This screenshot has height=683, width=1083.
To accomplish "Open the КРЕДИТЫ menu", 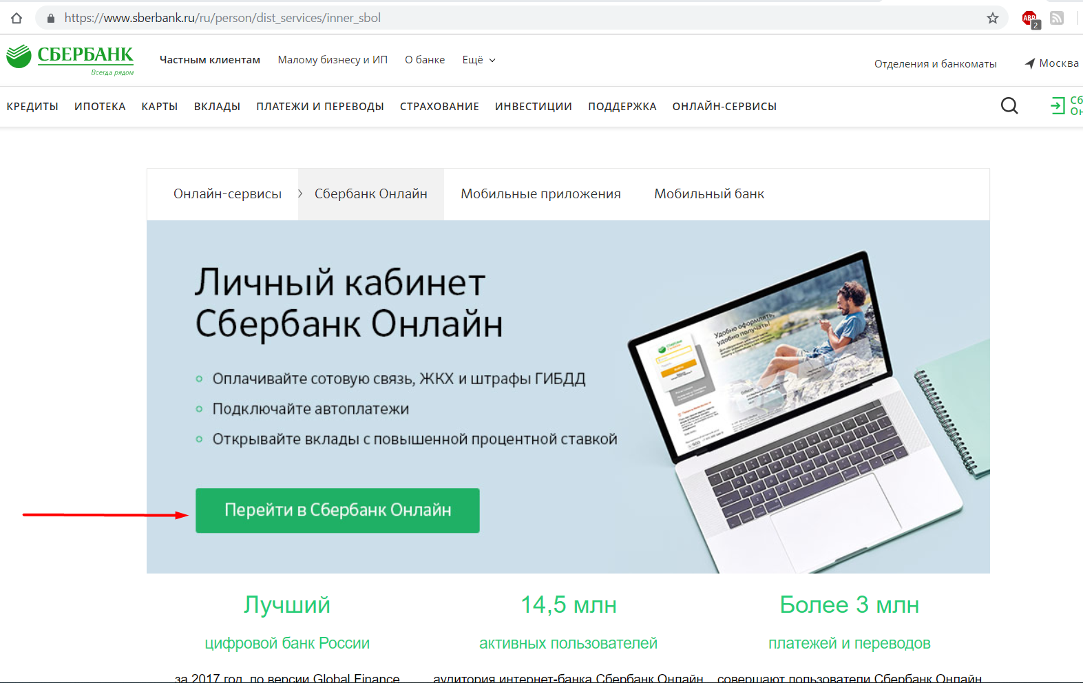I will pyautogui.click(x=32, y=107).
